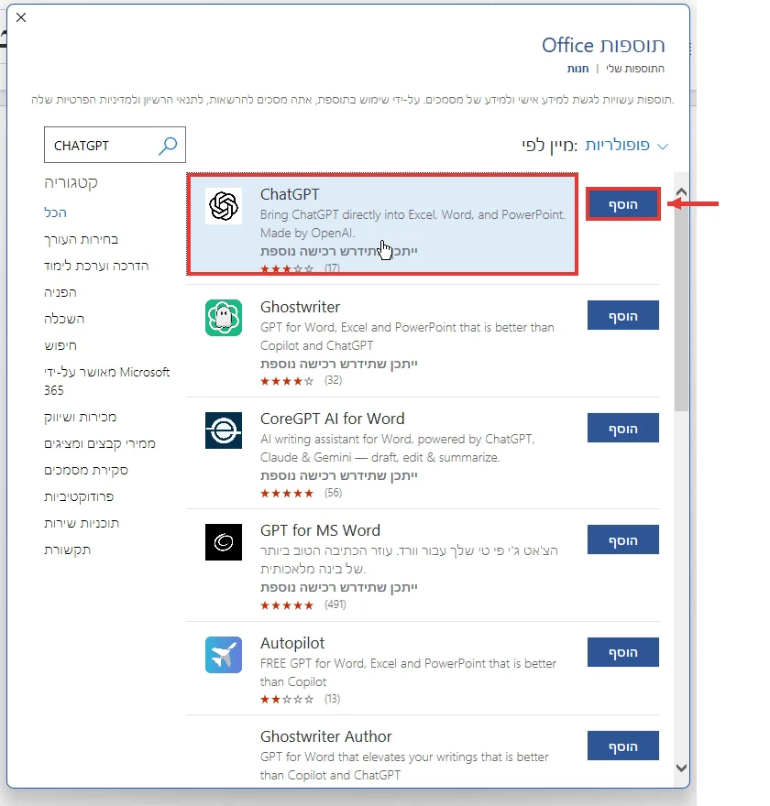Open the Ghostwriter add-in title
Screen dimensions: 770x806
tap(300, 307)
